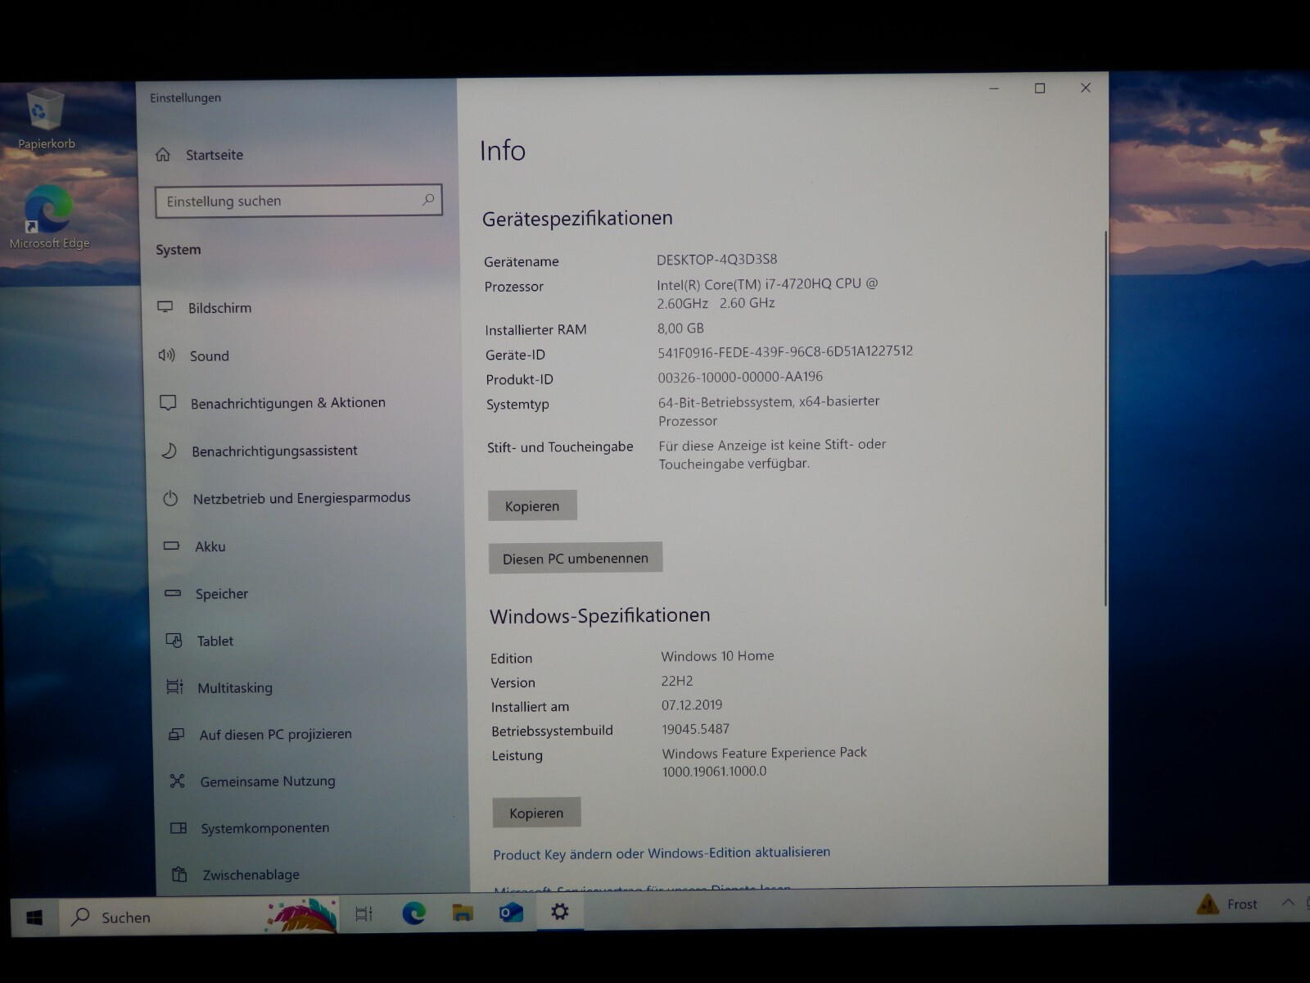The width and height of the screenshot is (1310, 983).
Task: Click the Version value 22H2
Action: click(677, 680)
